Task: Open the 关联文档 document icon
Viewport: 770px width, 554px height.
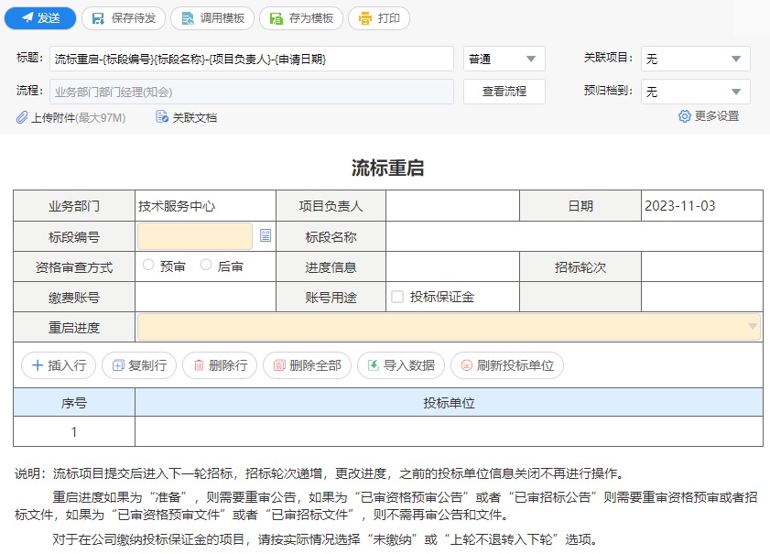Action: (161, 117)
